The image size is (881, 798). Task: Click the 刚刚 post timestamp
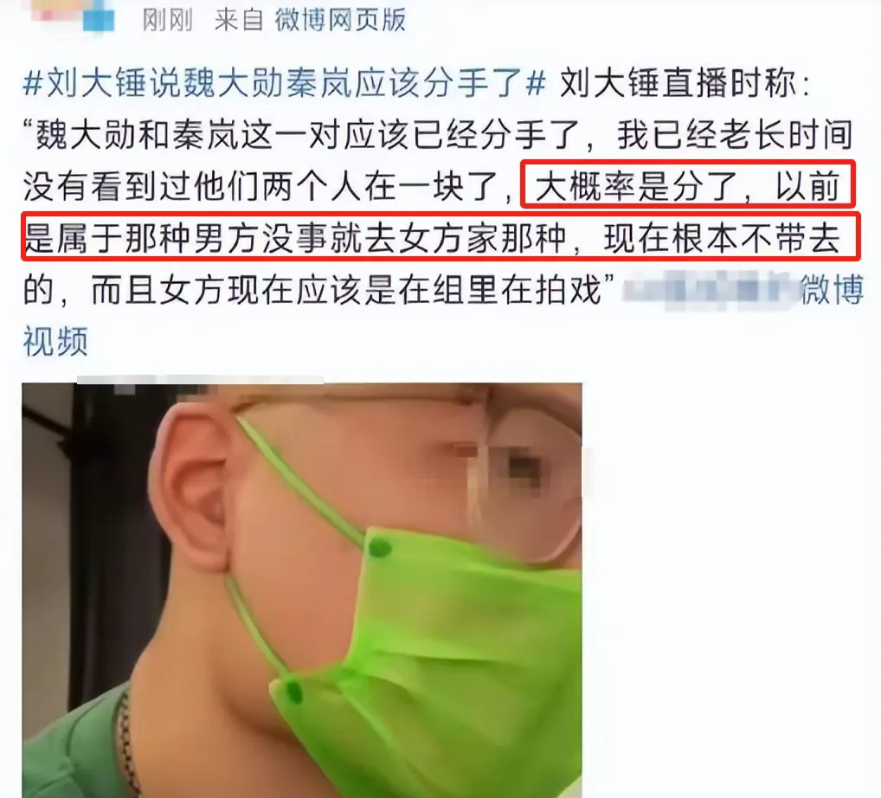point(167,20)
